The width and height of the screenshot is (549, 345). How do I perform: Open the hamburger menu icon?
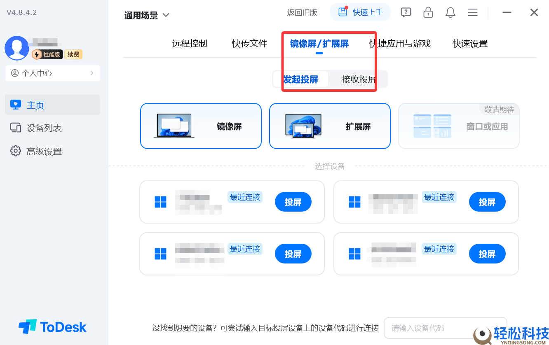(x=473, y=12)
